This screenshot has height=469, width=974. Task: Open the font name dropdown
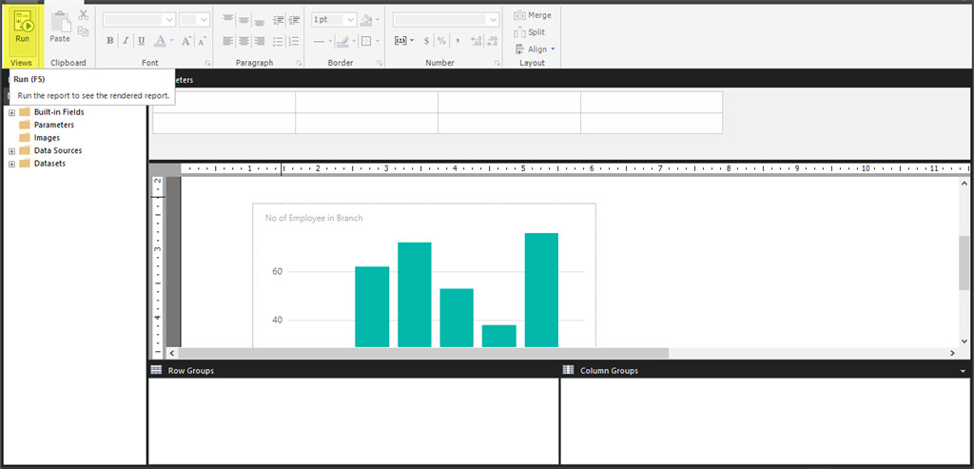click(x=169, y=20)
